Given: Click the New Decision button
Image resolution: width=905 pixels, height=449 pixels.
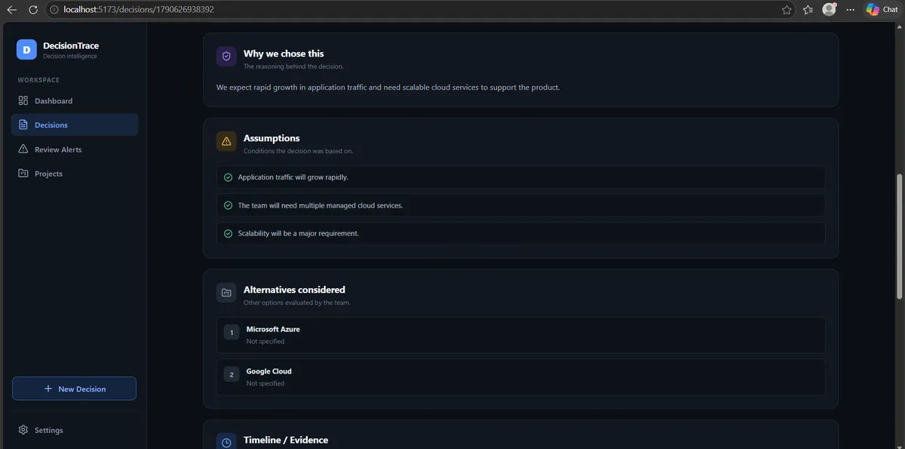Looking at the screenshot, I should point(74,389).
